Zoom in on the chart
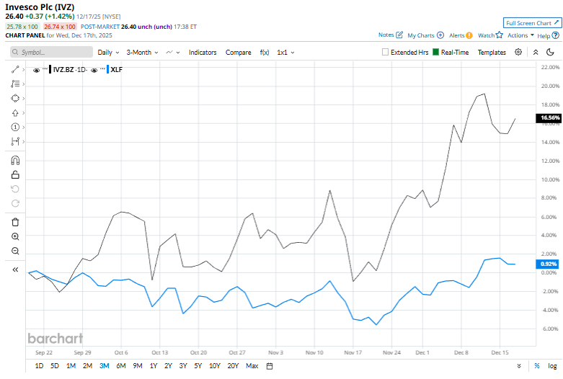The width and height of the screenshot is (563, 379). (15, 236)
